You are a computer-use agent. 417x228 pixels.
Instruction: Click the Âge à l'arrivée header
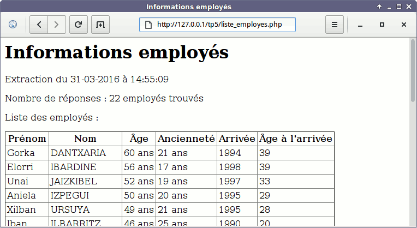pos(296,139)
